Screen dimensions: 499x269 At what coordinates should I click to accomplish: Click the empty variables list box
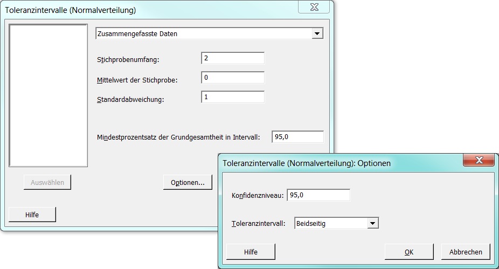coord(48,95)
